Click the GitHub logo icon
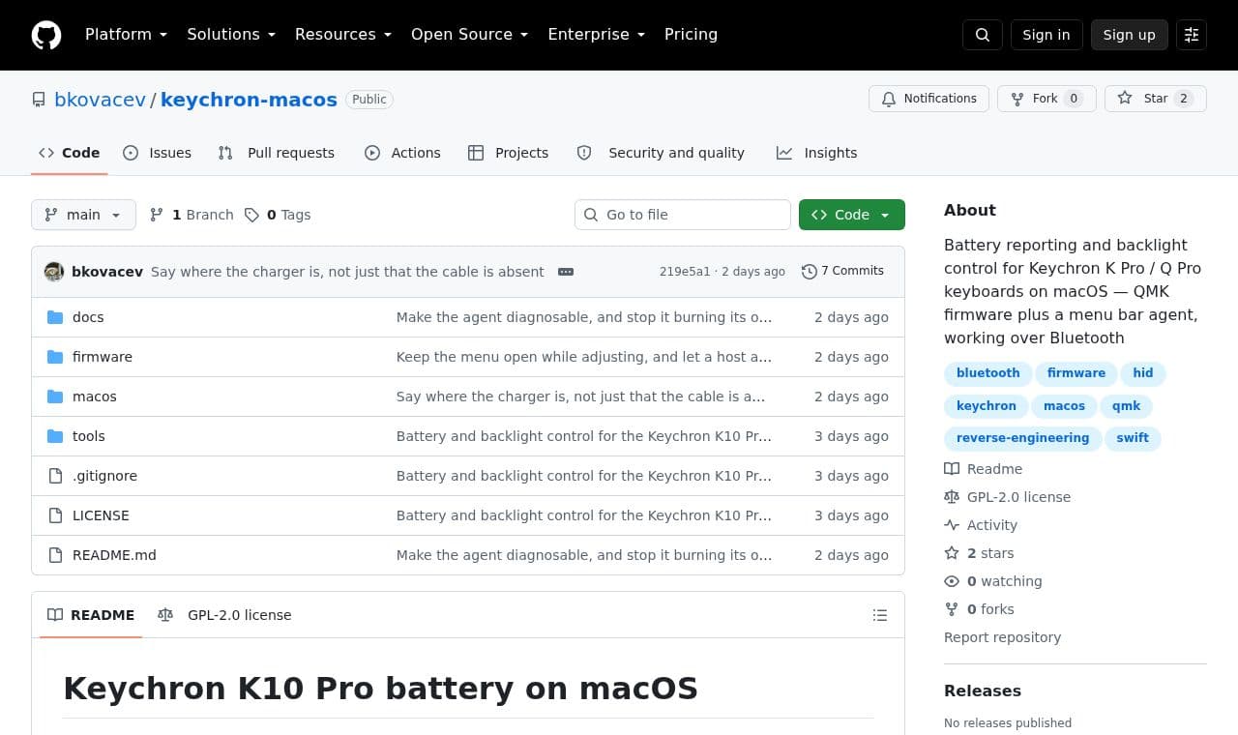Image resolution: width=1238 pixels, height=735 pixels. (x=46, y=35)
